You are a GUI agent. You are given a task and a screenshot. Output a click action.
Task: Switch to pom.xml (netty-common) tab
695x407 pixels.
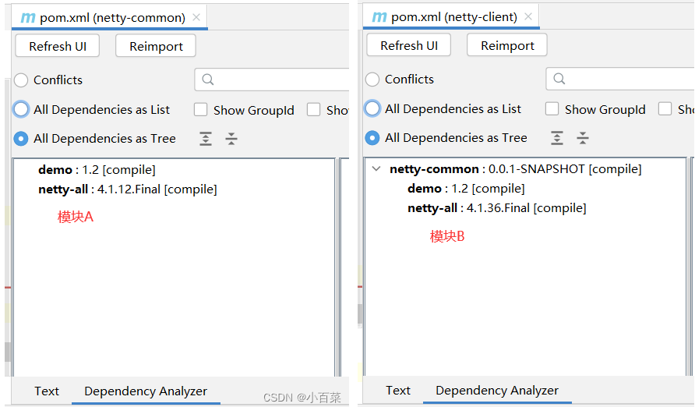coord(109,18)
